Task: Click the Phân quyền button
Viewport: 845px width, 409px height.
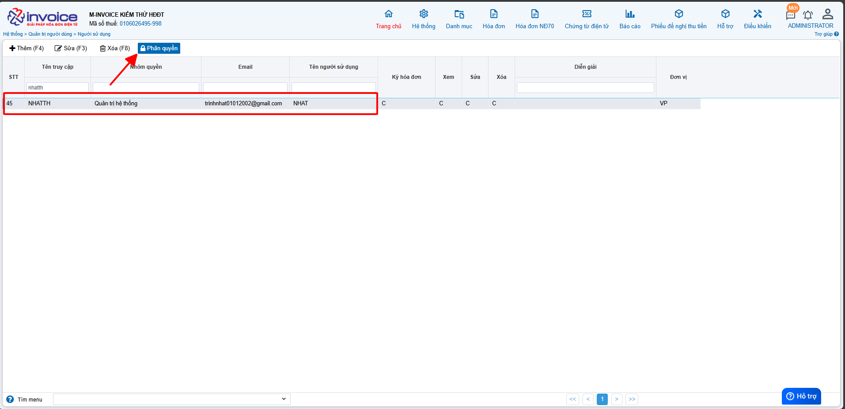Action: pos(159,48)
